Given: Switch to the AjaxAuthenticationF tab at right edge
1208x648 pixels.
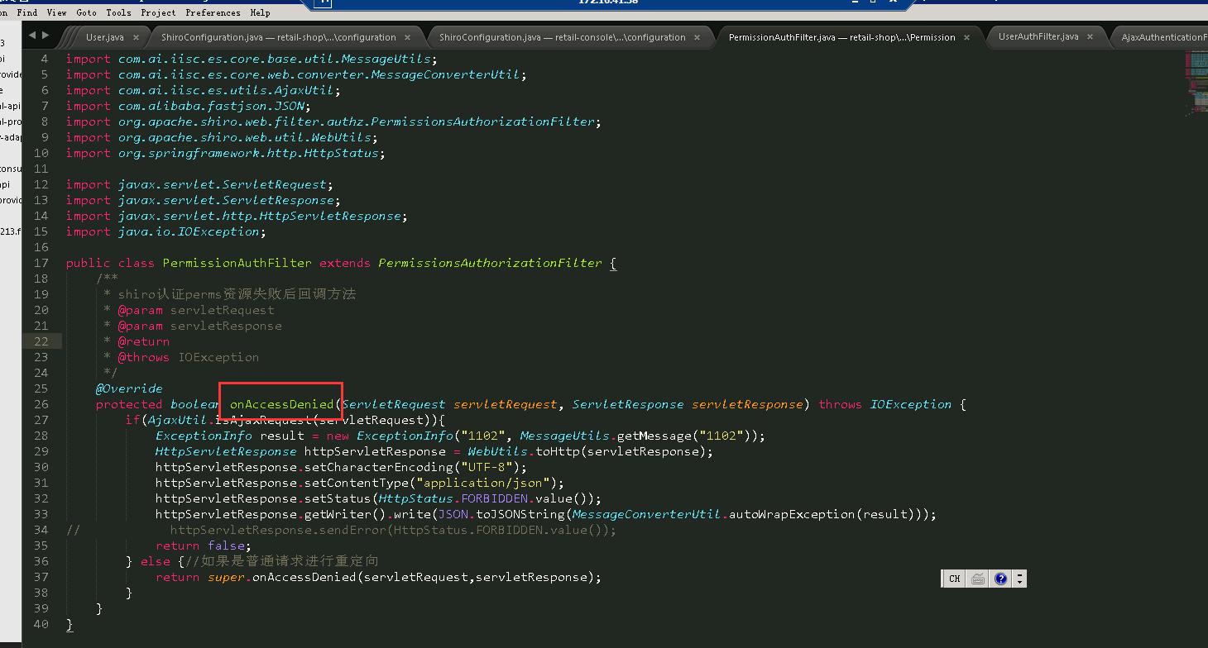Looking at the screenshot, I should point(1163,37).
